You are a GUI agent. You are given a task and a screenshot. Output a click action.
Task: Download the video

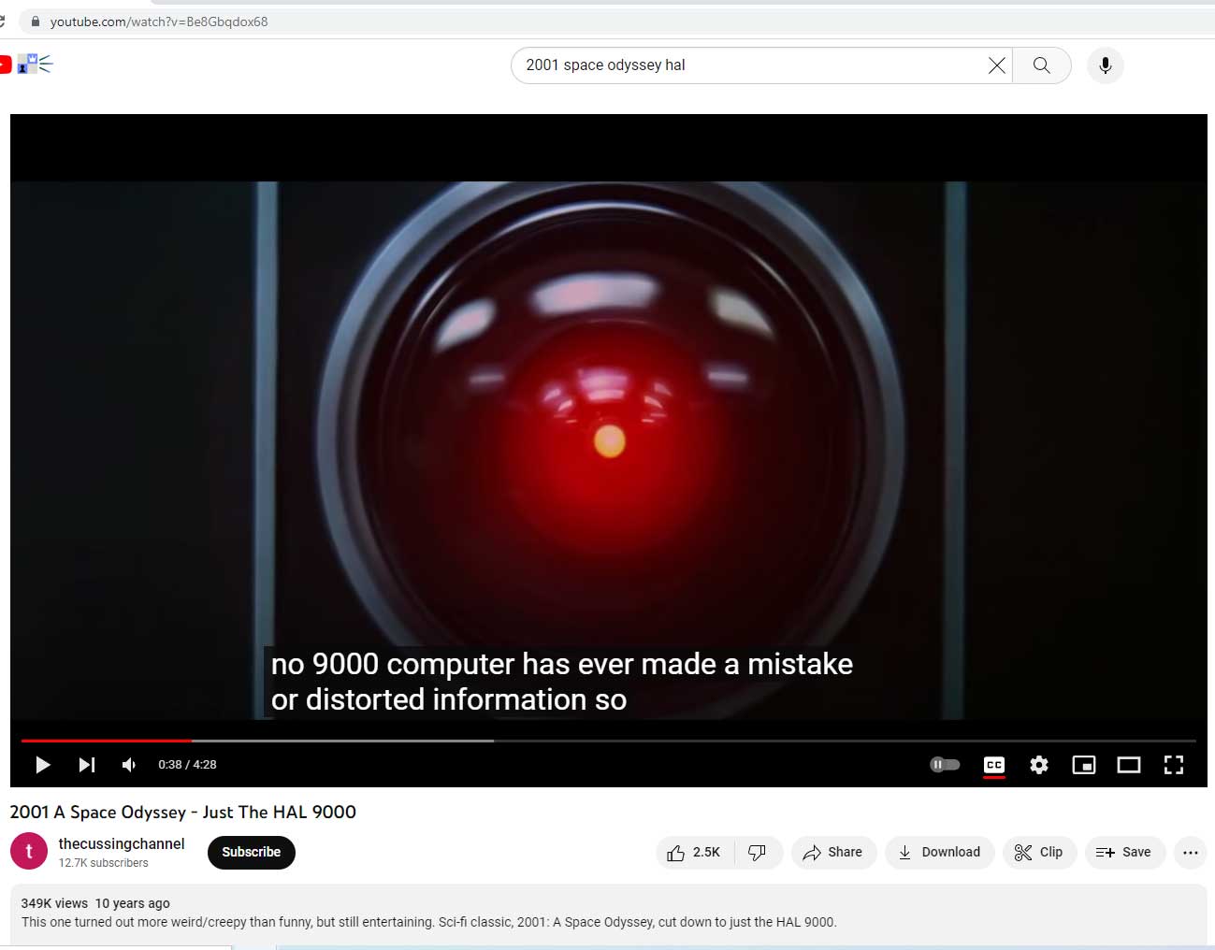939,852
